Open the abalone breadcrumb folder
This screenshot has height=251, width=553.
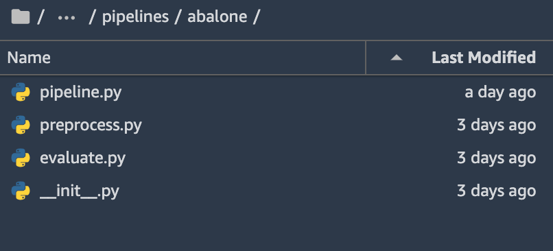(217, 16)
